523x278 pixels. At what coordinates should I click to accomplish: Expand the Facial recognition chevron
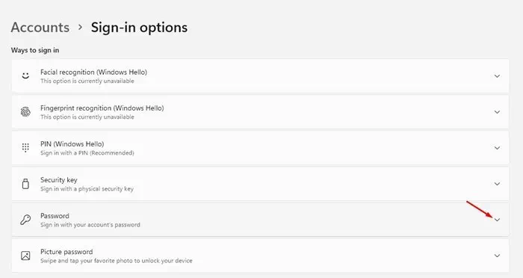pos(497,76)
